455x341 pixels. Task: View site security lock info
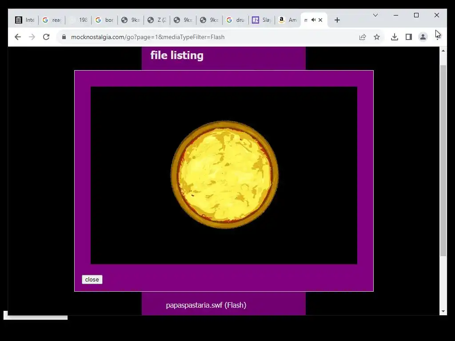(x=64, y=37)
